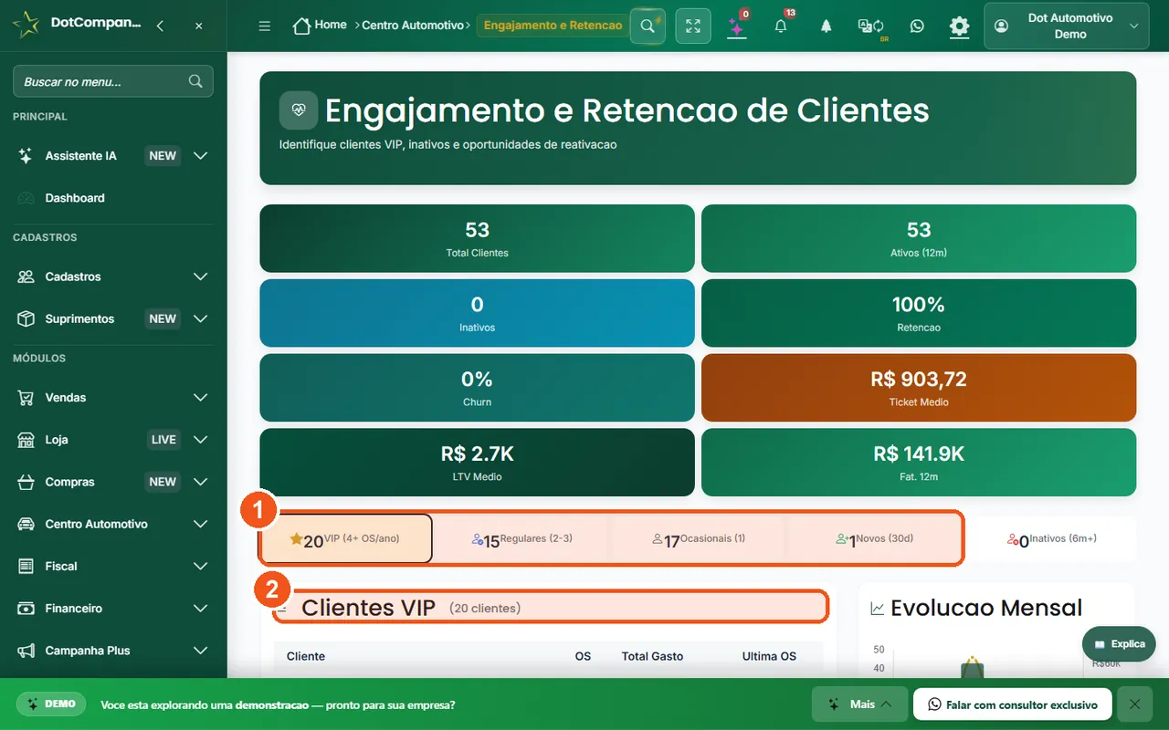Click the Home house icon in breadcrumb
This screenshot has width=1169, height=730.
click(x=301, y=26)
